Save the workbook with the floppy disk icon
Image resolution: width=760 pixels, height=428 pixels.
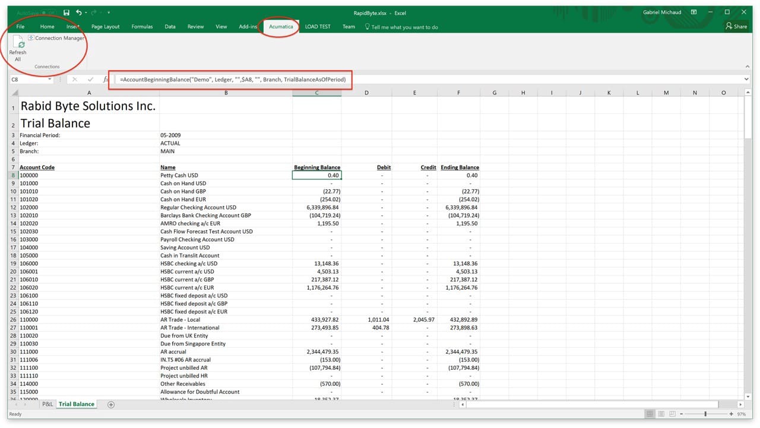[66, 12]
